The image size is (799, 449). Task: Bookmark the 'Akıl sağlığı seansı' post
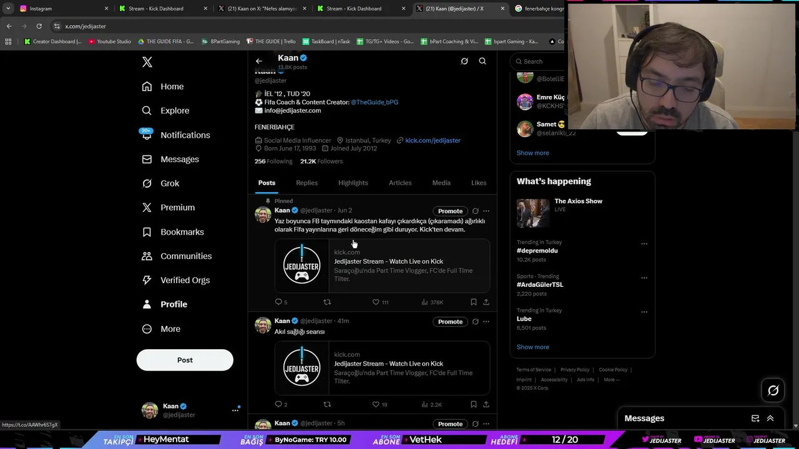474,404
